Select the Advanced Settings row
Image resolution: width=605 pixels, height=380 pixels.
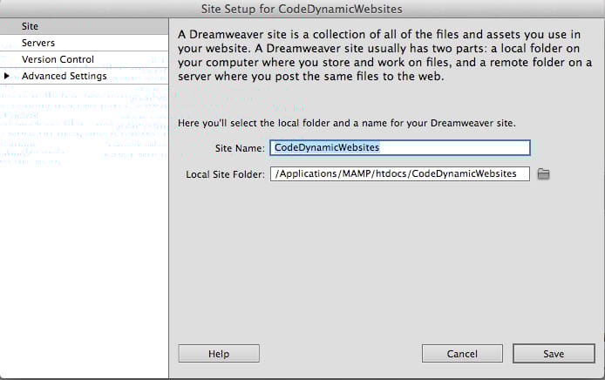point(84,76)
